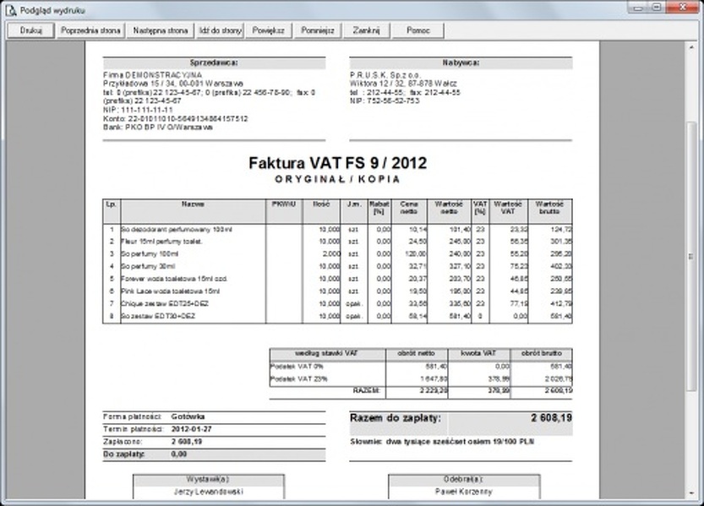Image resolution: width=704 pixels, height=506 pixels.
Task: Click the Podgląd wydruku title bar icon
Action: [10, 8]
